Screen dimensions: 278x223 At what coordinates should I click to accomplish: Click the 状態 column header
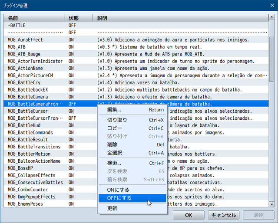pyautogui.click(x=78, y=18)
